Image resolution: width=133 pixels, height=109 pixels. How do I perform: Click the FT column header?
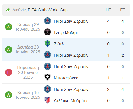click(123, 10)
